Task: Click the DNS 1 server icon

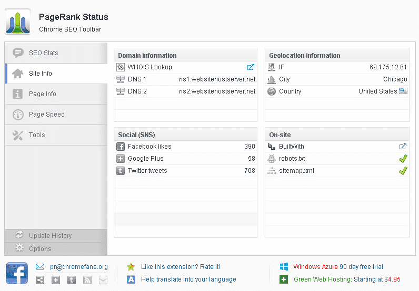Action: 121,79
